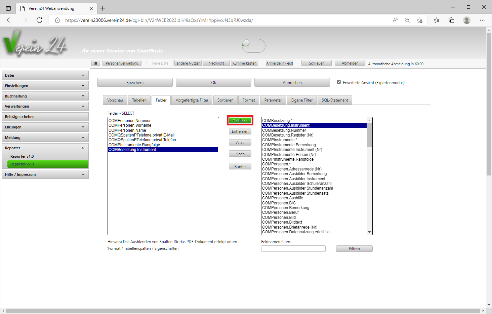This screenshot has width=492, height=314.
Task: Click the Feldnamen filtern input field
Action: point(293,249)
